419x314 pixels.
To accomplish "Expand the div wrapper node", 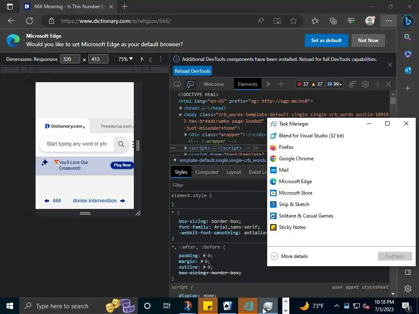I will (x=186, y=135).
